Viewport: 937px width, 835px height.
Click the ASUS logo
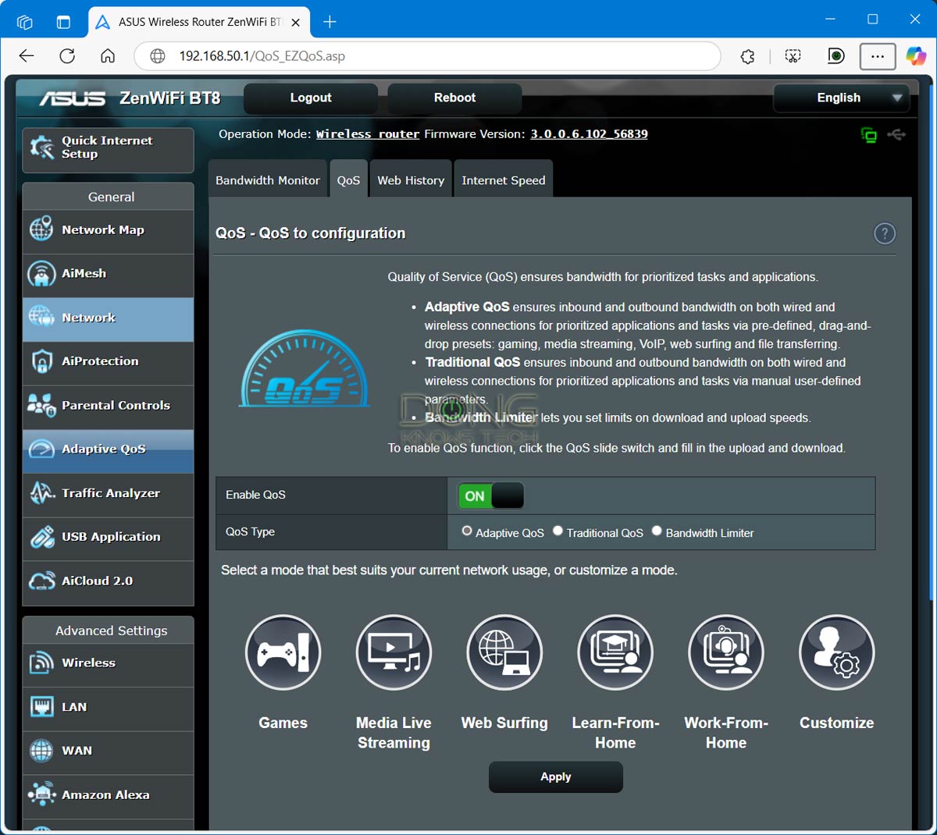click(72, 98)
